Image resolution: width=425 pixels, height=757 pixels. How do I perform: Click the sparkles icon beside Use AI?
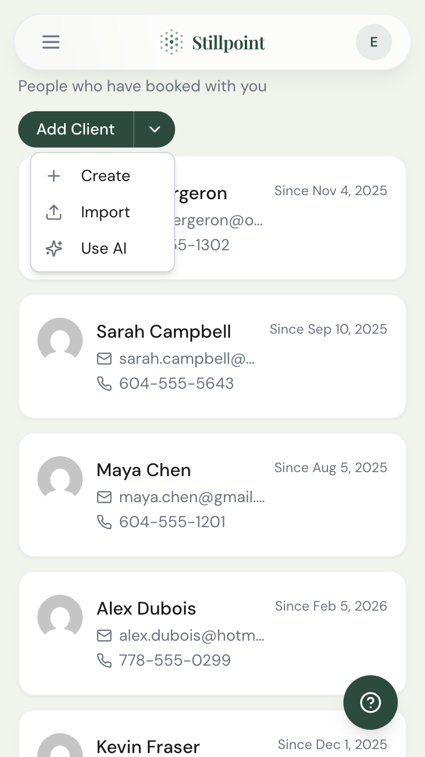[x=53, y=249]
